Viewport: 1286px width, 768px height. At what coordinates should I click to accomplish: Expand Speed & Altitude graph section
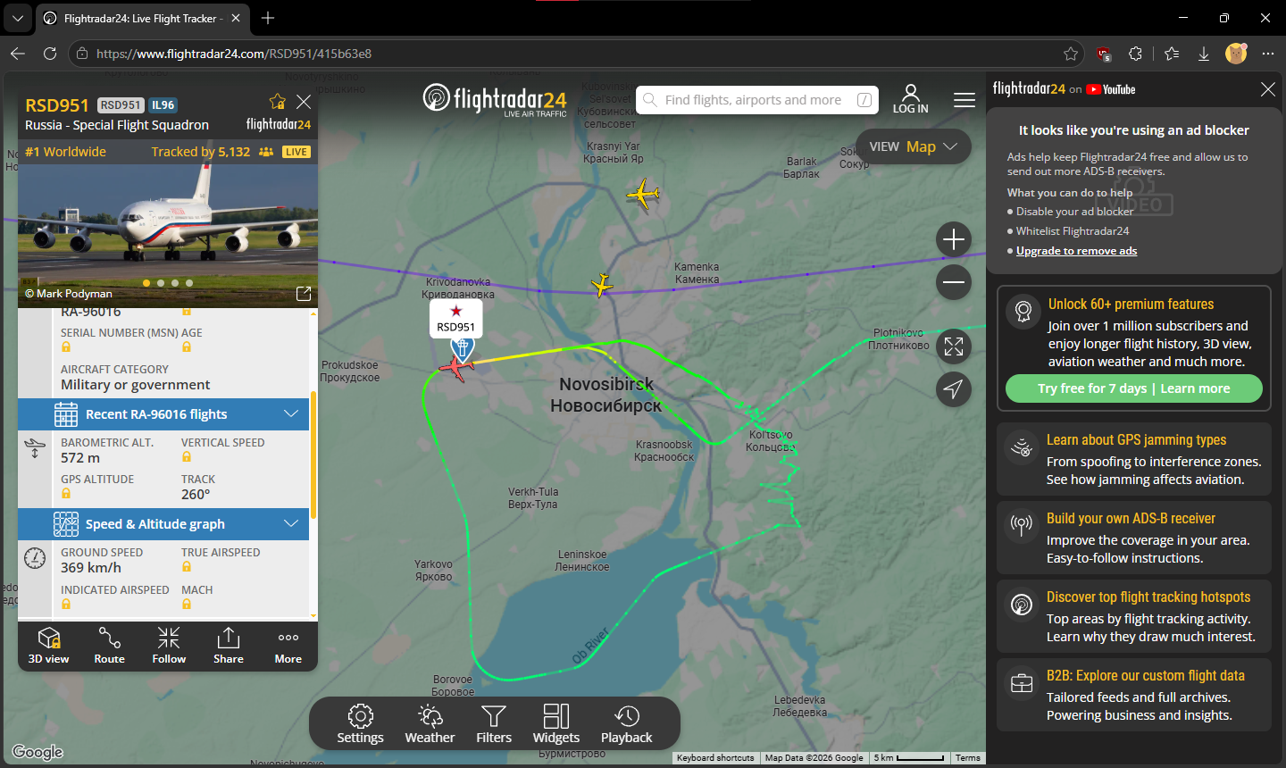163,524
